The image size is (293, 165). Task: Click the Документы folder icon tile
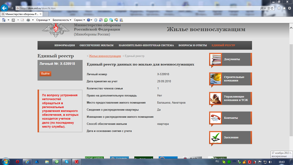pos(215,59)
